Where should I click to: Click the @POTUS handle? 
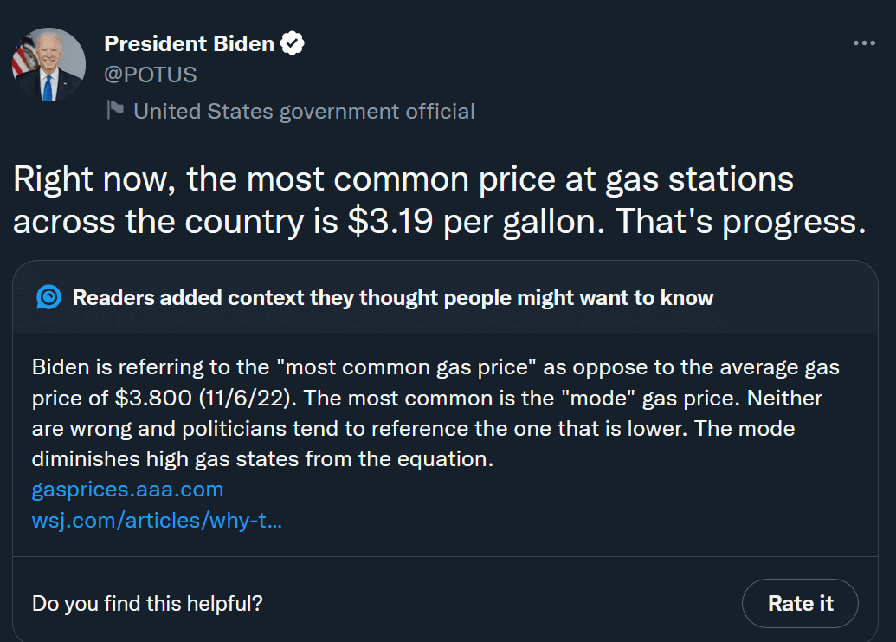[151, 75]
